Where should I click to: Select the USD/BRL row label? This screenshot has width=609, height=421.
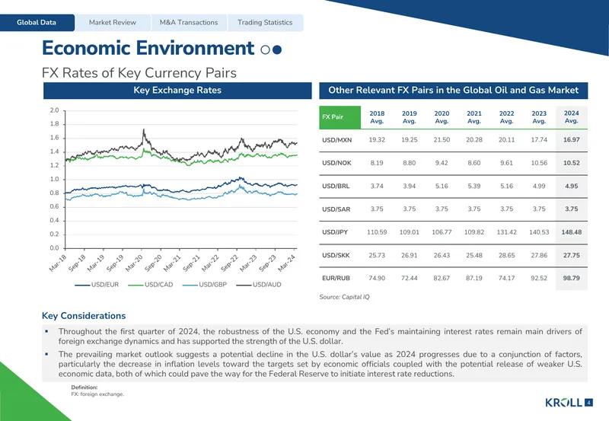(x=336, y=187)
